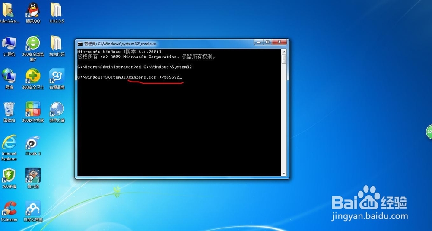Click the green floating ball at right edge
This screenshot has height=231, width=432.
point(429,132)
